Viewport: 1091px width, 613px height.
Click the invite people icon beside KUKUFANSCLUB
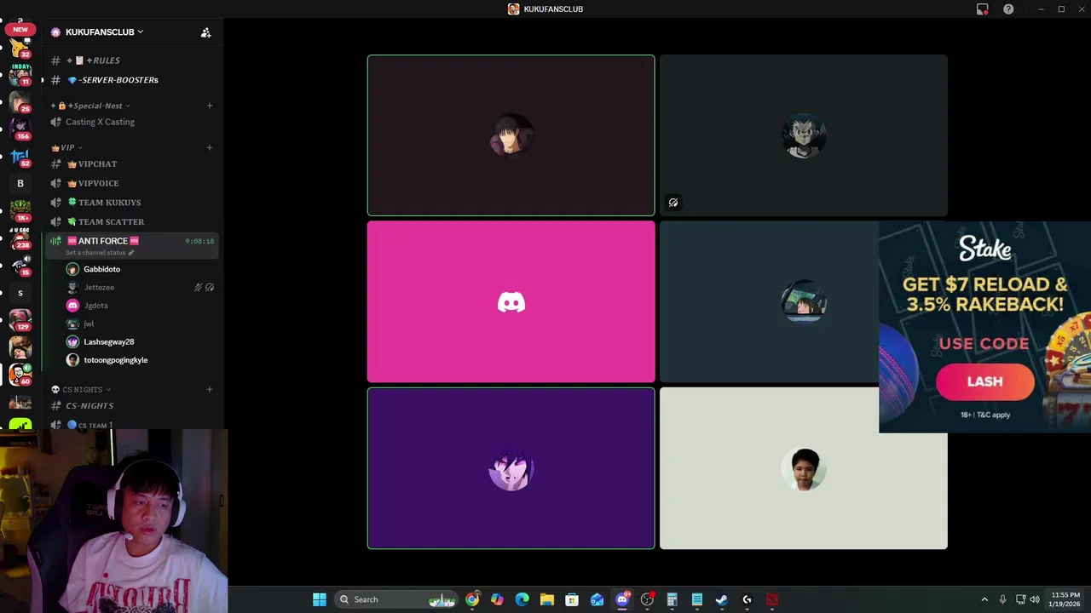point(205,32)
